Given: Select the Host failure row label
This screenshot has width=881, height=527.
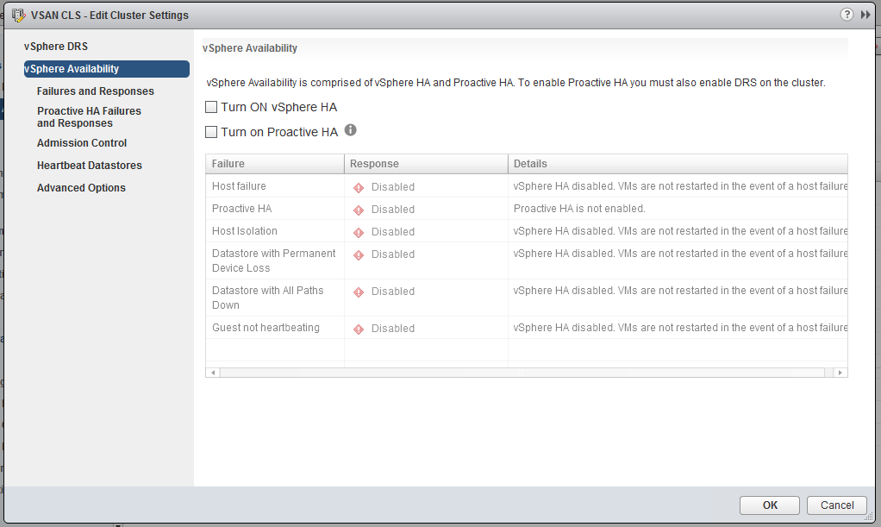Looking at the screenshot, I should [x=239, y=186].
